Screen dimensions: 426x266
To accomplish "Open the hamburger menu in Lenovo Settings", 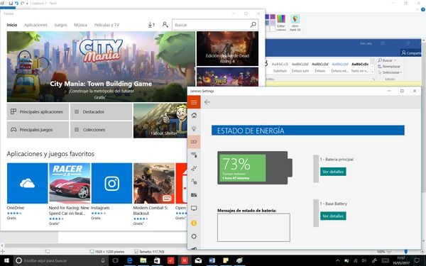I will tap(194, 102).
